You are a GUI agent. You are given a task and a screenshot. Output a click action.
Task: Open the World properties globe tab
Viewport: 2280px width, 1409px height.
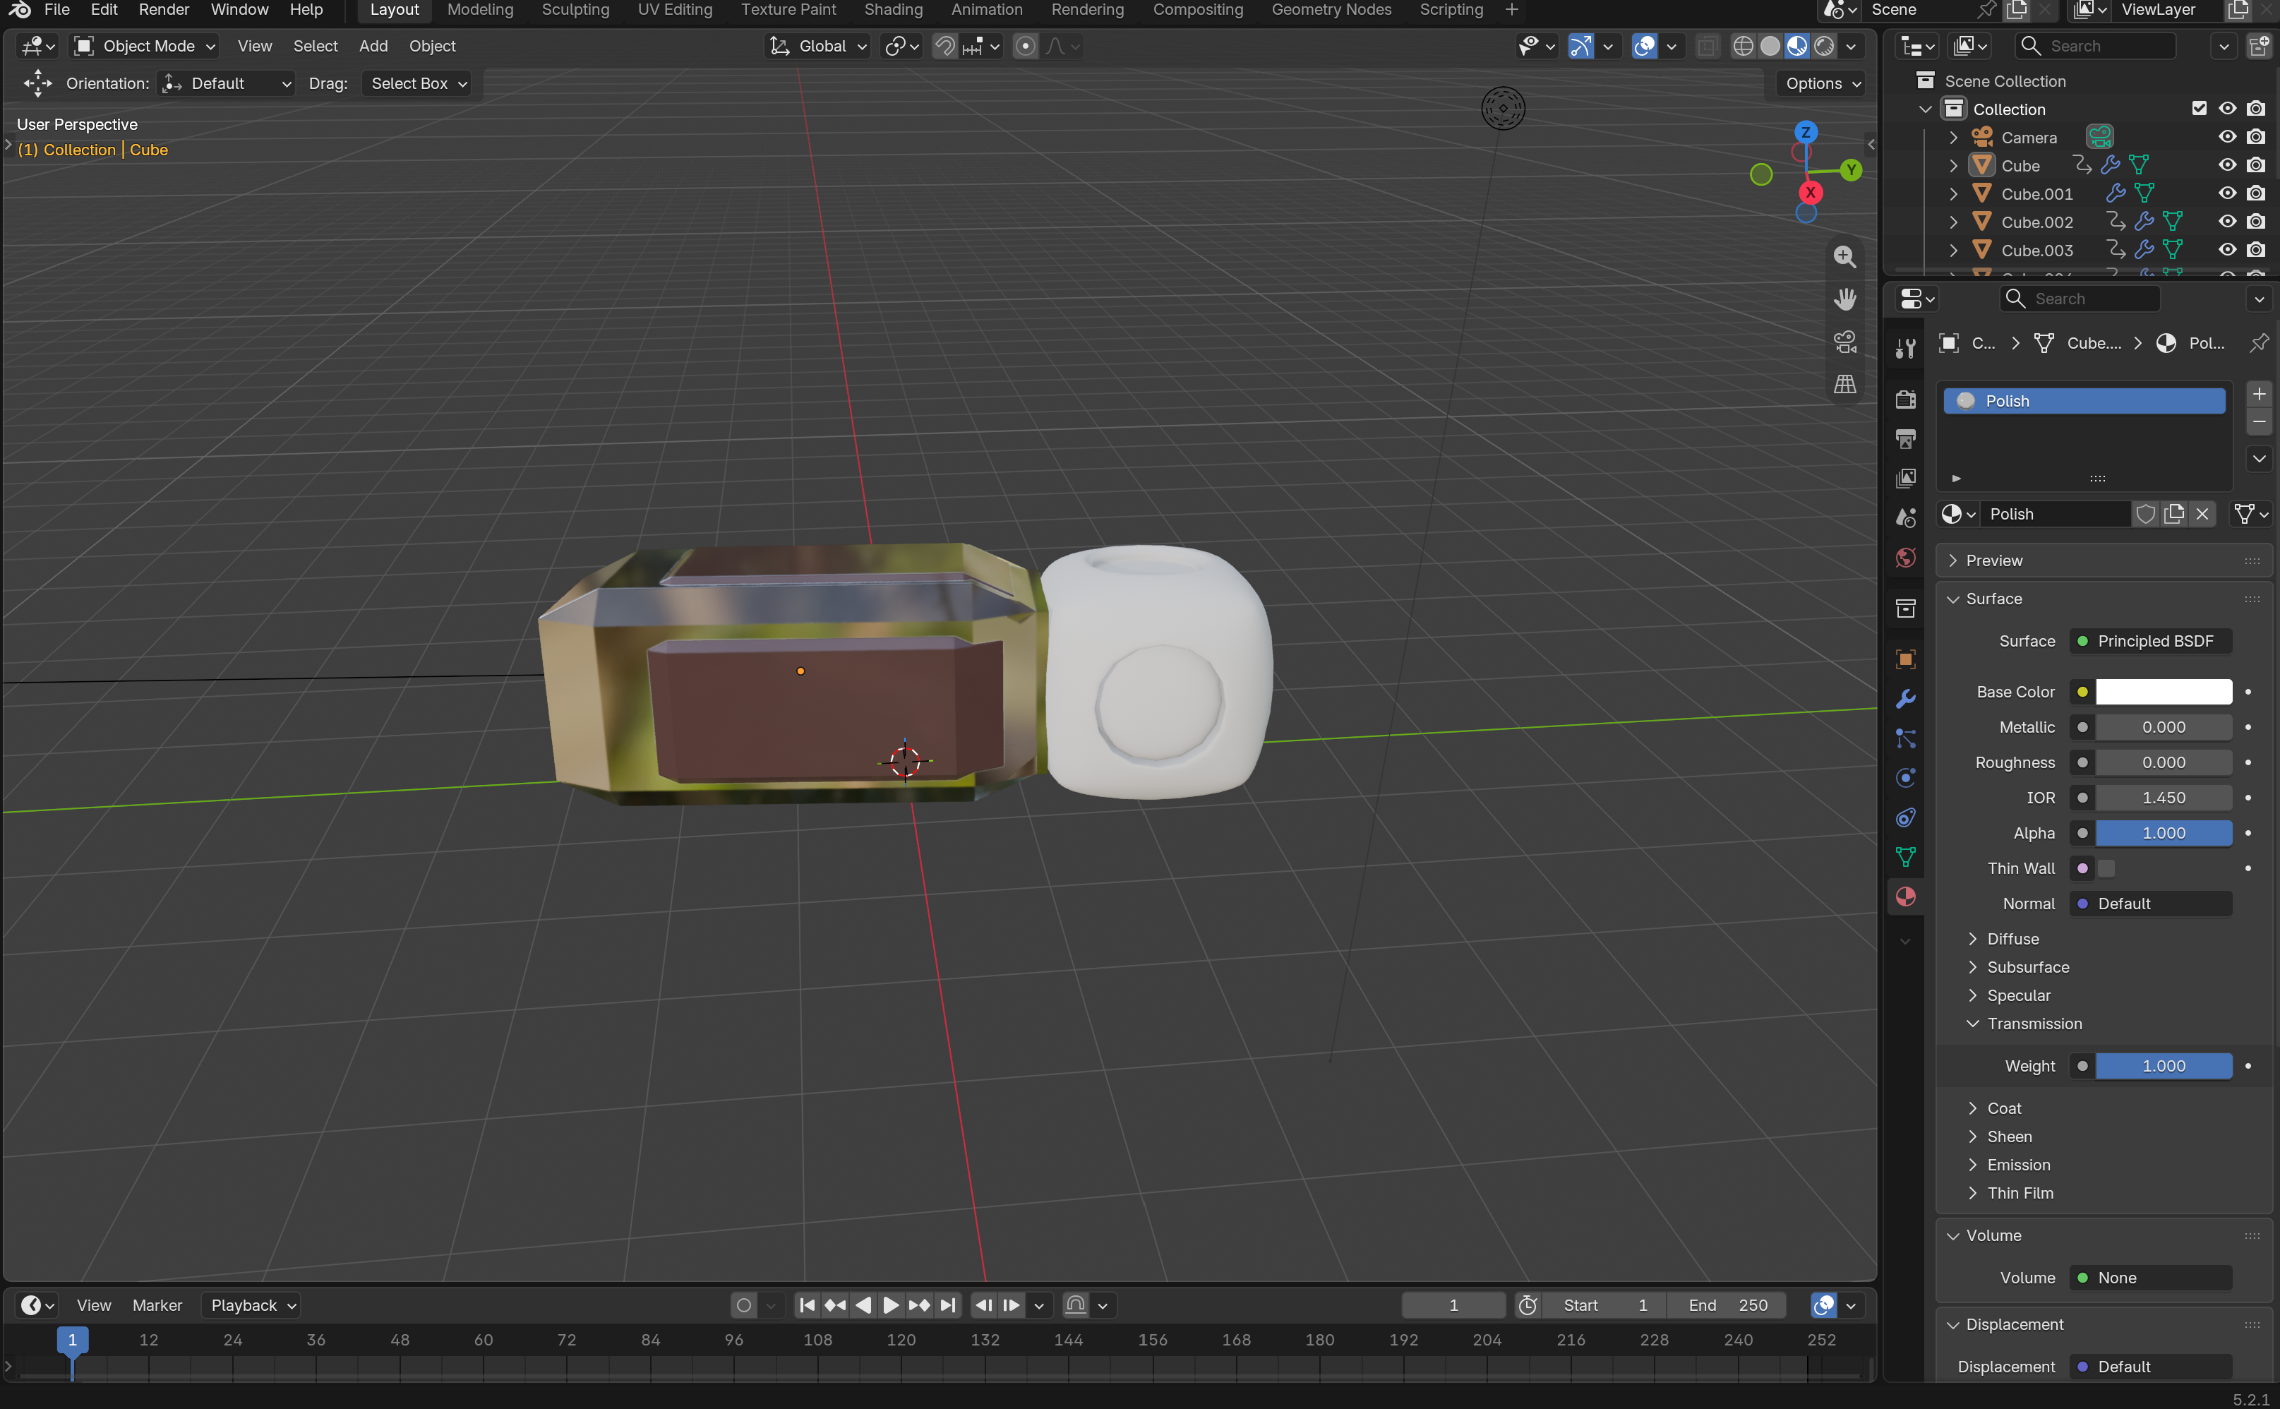pos(1905,557)
